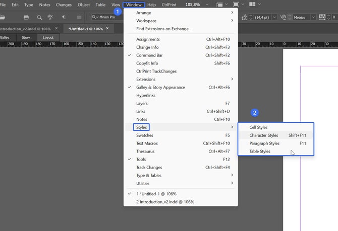Select Character Styles from submenu
This screenshot has width=338, height=231.
264,135
